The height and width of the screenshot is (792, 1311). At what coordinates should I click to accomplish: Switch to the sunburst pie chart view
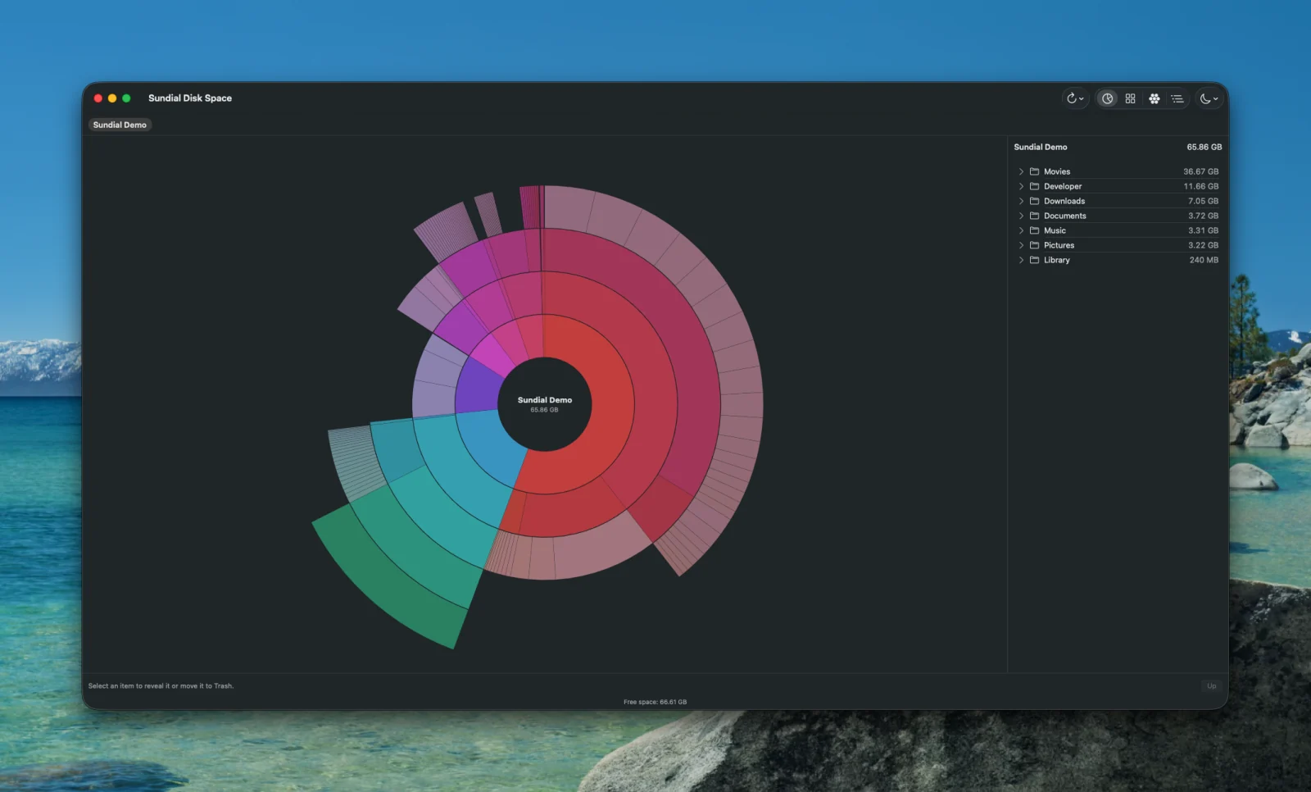pyautogui.click(x=1107, y=98)
